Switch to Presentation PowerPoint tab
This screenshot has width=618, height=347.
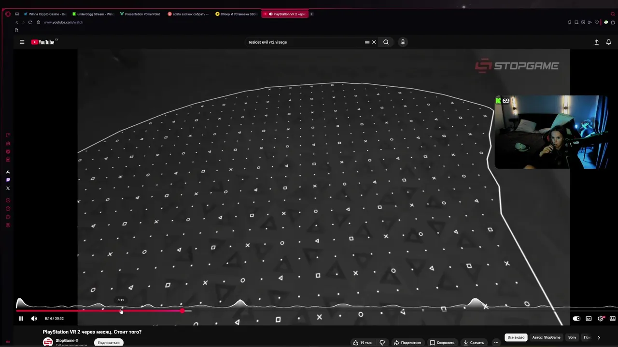[140, 14]
